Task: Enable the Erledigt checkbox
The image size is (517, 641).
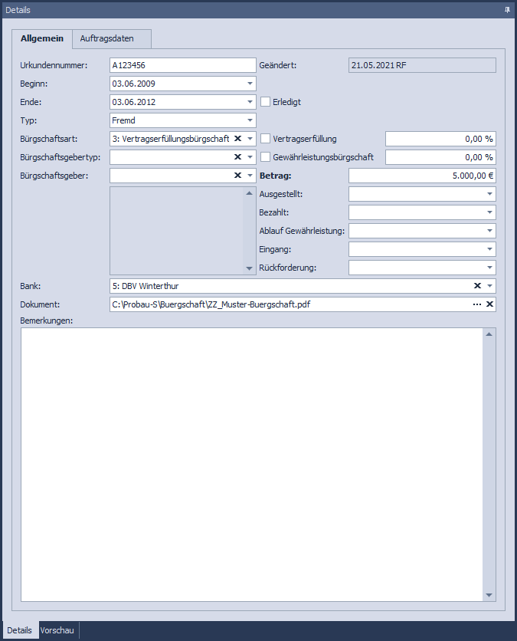Action: point(266,102)
